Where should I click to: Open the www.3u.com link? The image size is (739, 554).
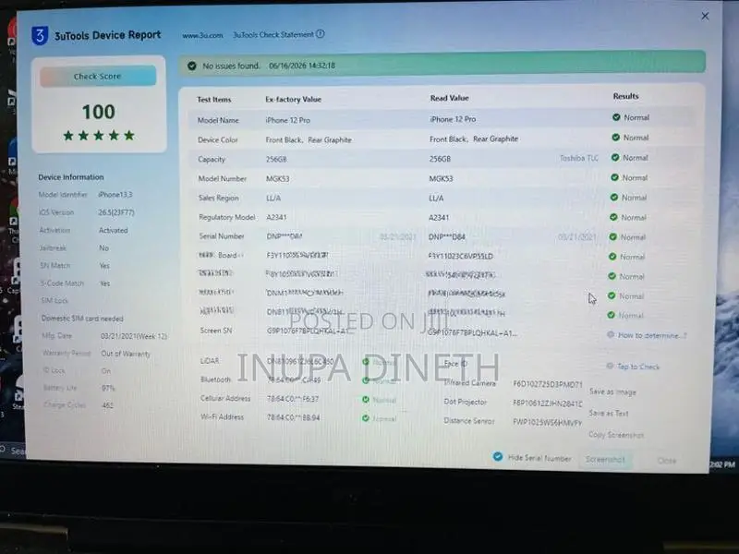tap(202, 35)
